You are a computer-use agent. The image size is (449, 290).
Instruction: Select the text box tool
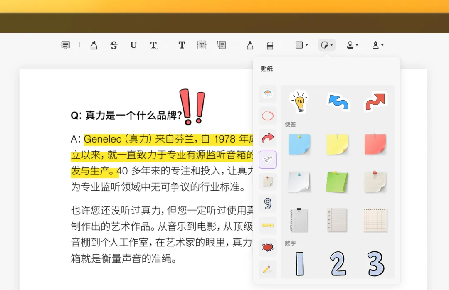202,45
